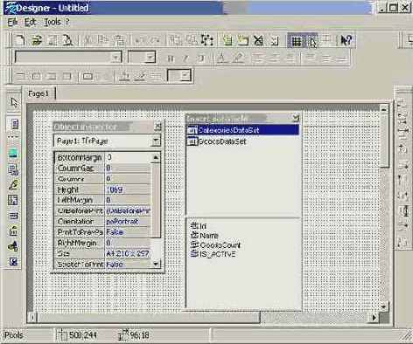Click the Preview report magnifier icon
The height and width of the screenshot is (344, 413).
(x=68, y=40)
